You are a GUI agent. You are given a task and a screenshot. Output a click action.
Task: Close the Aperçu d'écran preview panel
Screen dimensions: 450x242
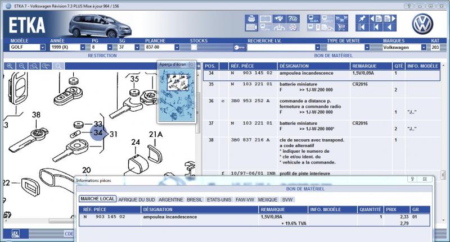(192, 65)
